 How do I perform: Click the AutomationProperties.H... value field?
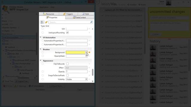tap(77, 40)
